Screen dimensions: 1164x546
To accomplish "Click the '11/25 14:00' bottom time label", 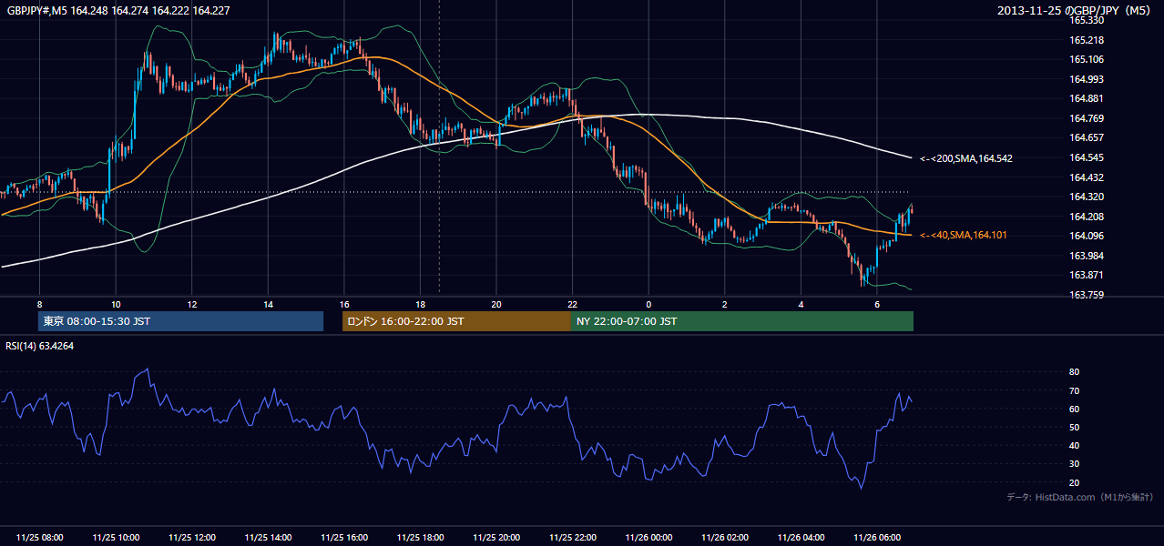I will tap(269, 538).
